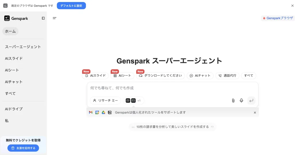Click the flame icon beside Gensparkブラウザ

pos(264,18)
